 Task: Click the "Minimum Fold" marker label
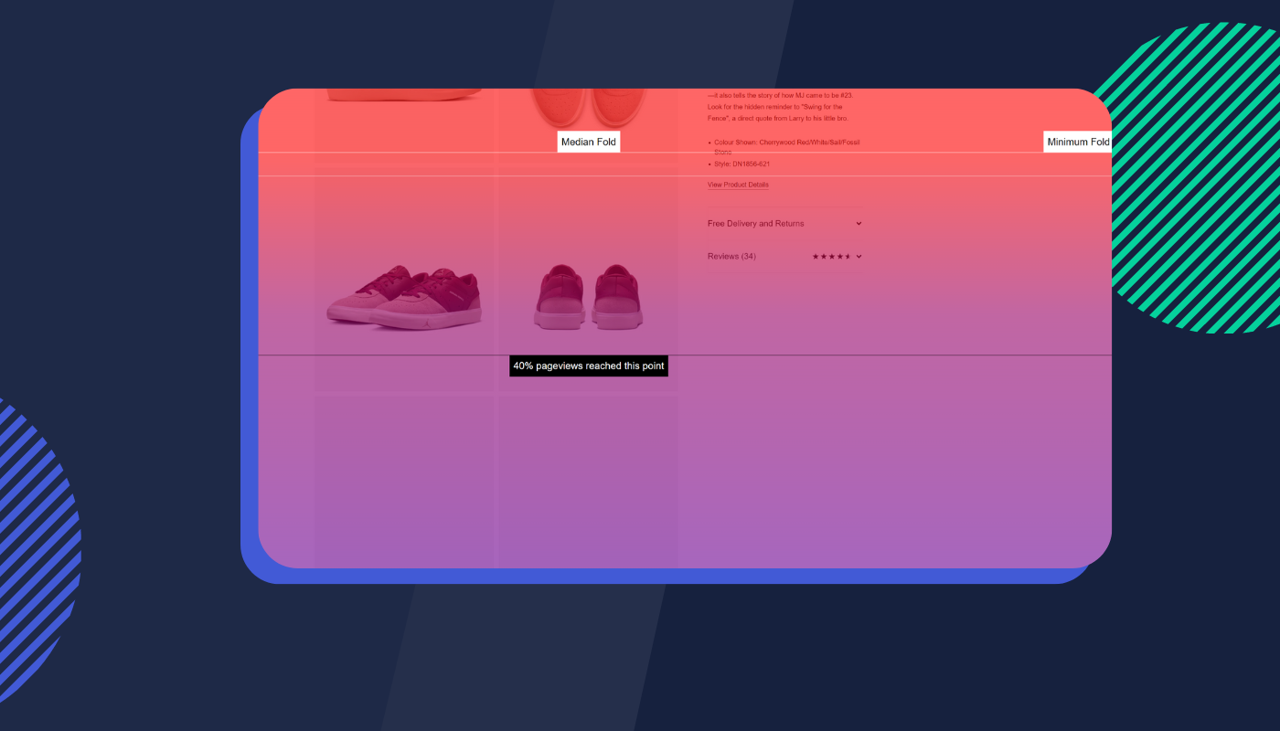[1079, 142]
